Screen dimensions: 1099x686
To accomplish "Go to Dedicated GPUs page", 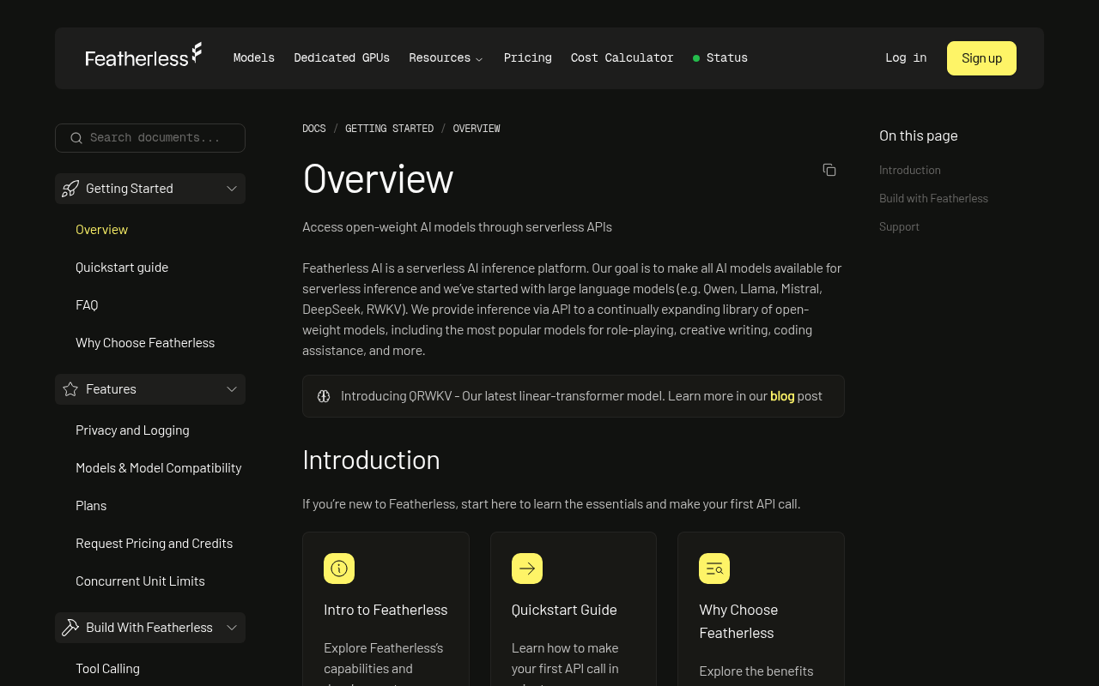I will tap(342, 58).
